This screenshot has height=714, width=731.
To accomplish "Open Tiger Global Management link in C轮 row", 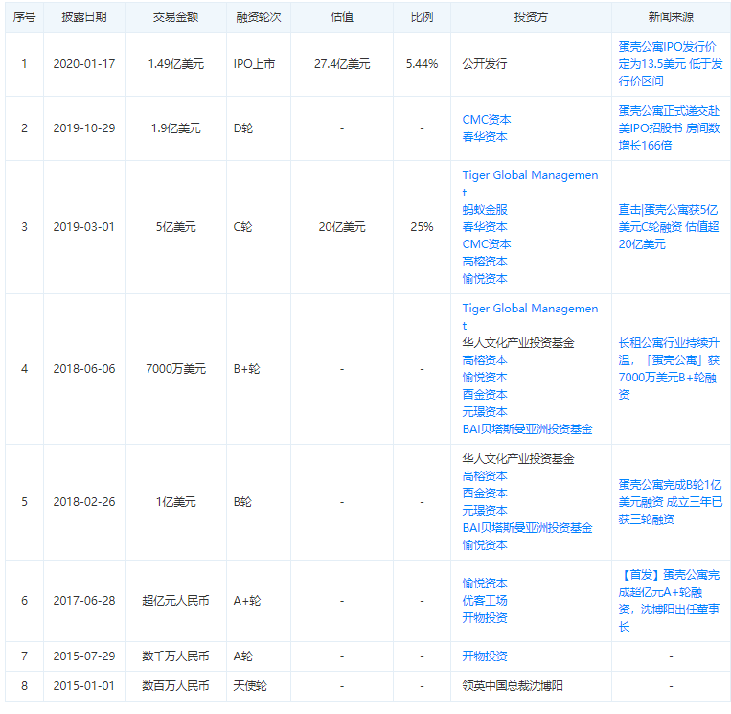I will tap(530, 184).
